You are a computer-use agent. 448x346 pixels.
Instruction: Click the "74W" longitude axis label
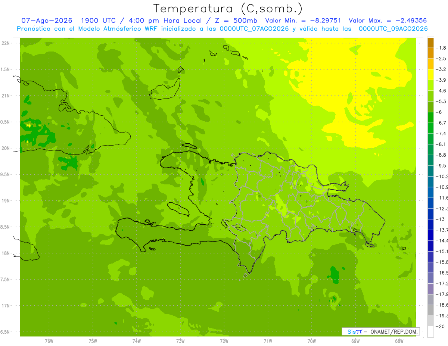137,341
